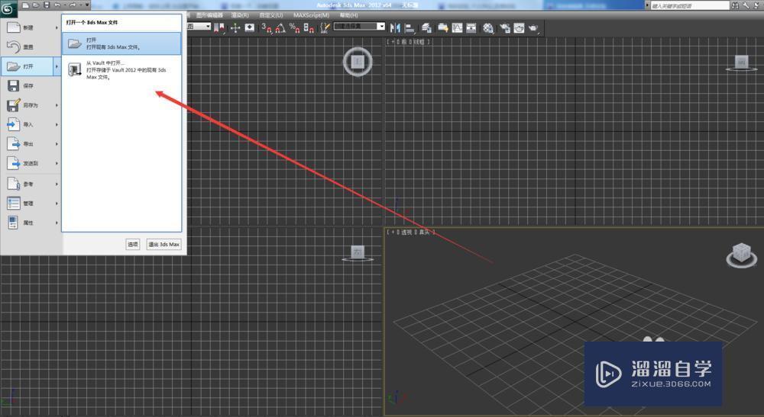Expand submenu arrow next to 参考
The height and width of the screenshot is (417, 764).
[x=57, y=184]
